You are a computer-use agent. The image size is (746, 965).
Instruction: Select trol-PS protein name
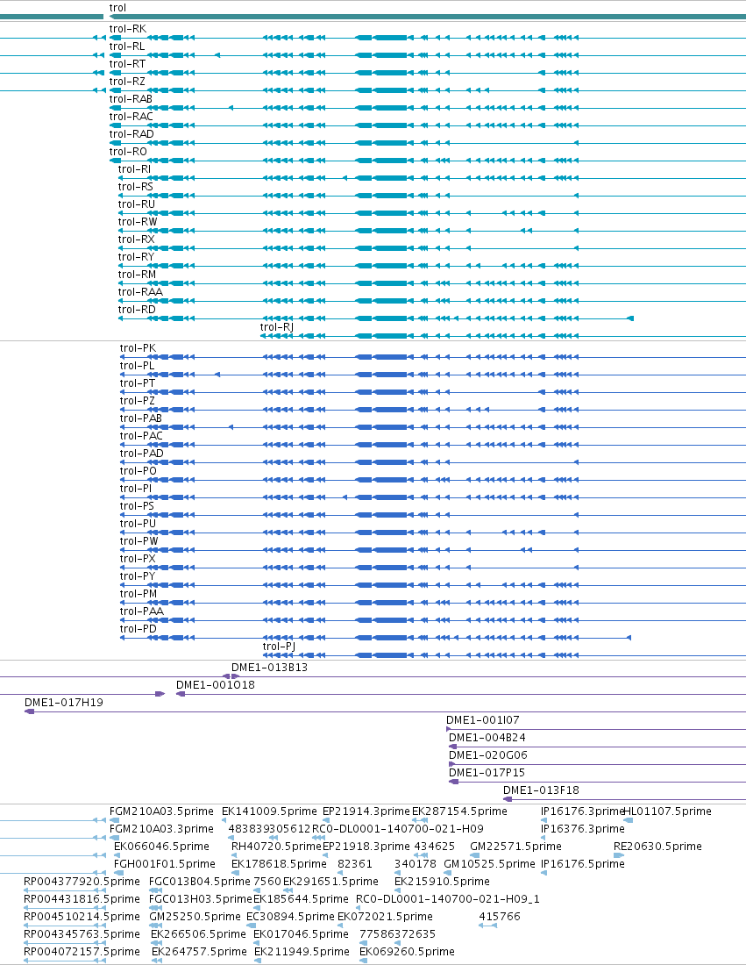pos(137,506)
